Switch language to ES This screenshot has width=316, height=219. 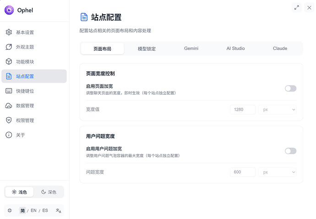pos(45,210)
